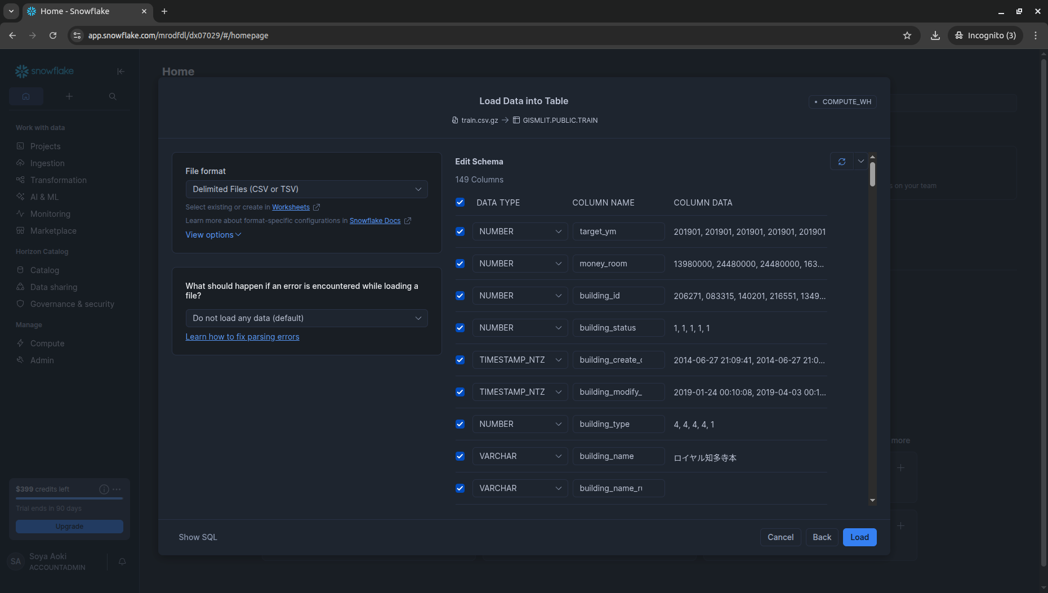Close the Home - Snowflake tab
Image resolution: width=1048 pixels, height=593 pixels.
(x=144, y=11)
